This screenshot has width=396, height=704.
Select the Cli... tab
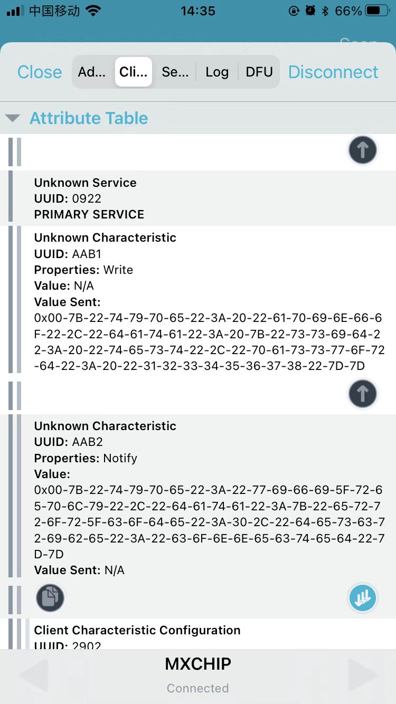(134, 72)
